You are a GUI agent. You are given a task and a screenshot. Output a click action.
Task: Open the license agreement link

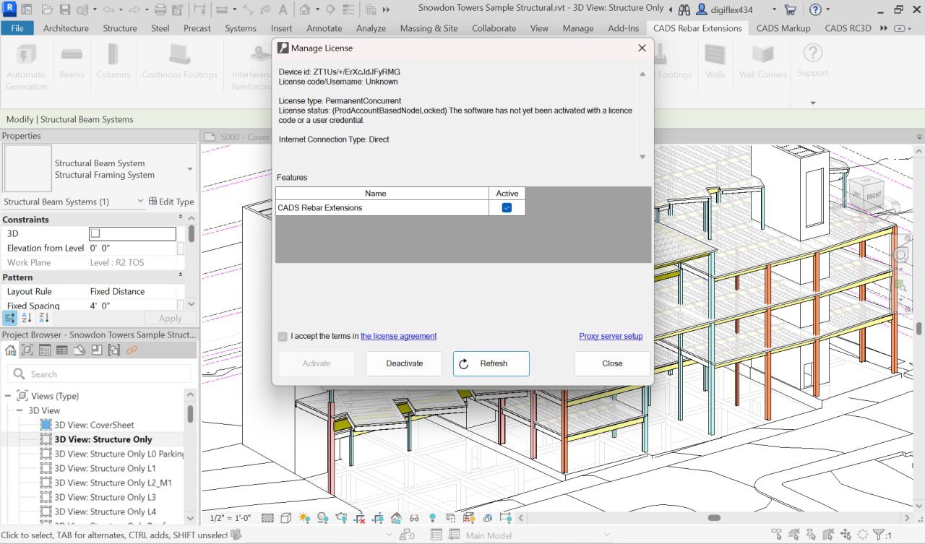[398, 336]
